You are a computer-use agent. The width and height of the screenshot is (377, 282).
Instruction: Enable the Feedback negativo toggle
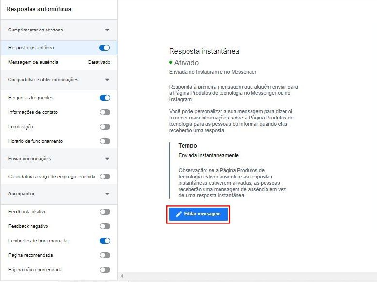click(105, 226)
